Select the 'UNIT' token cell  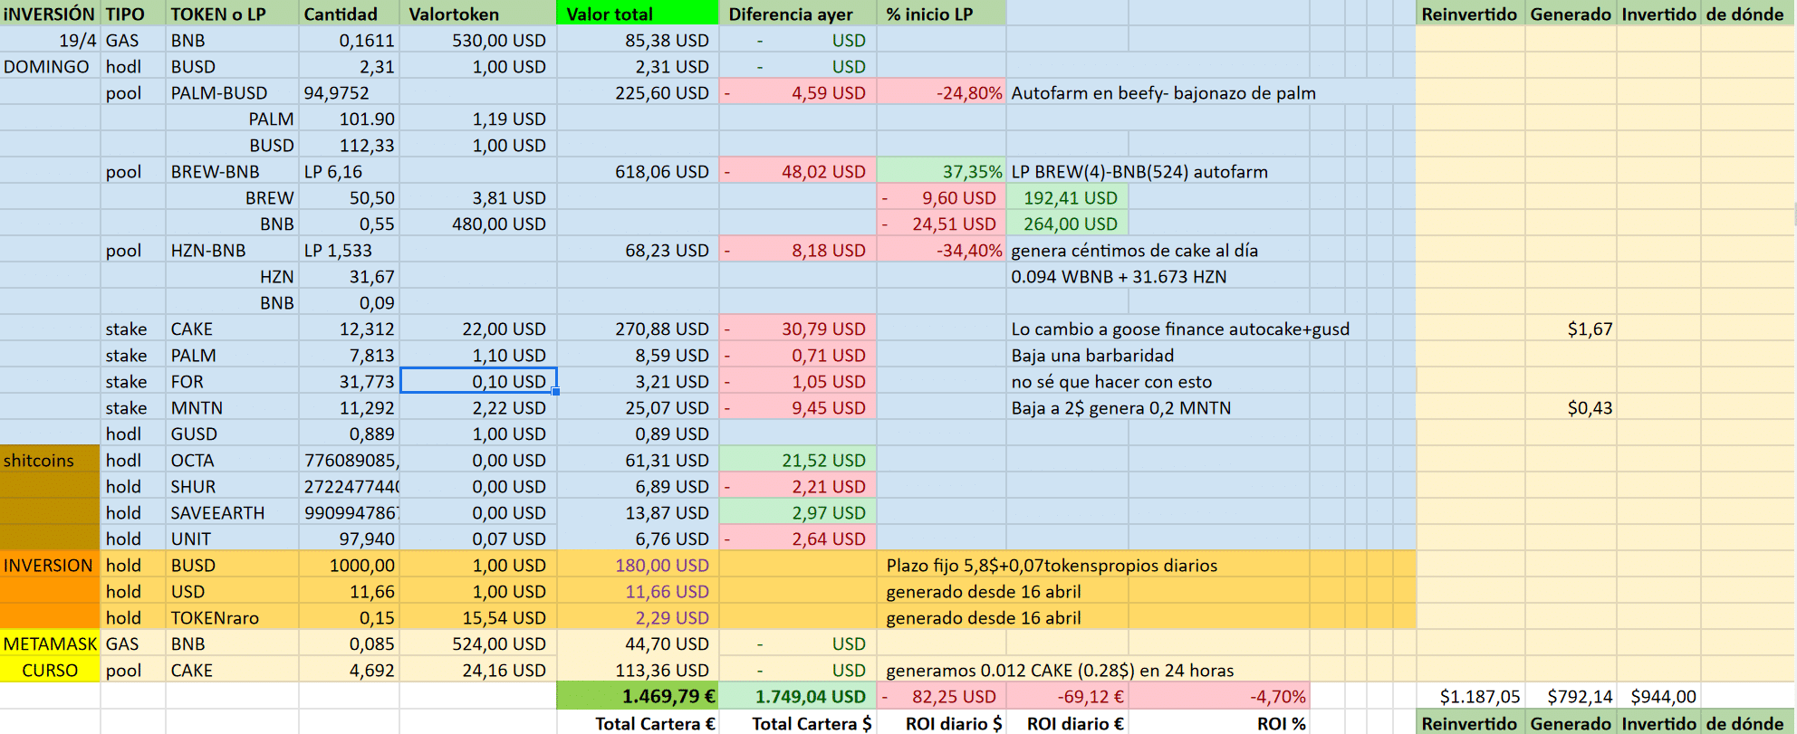pyautogui.click(x=232, y=539)
